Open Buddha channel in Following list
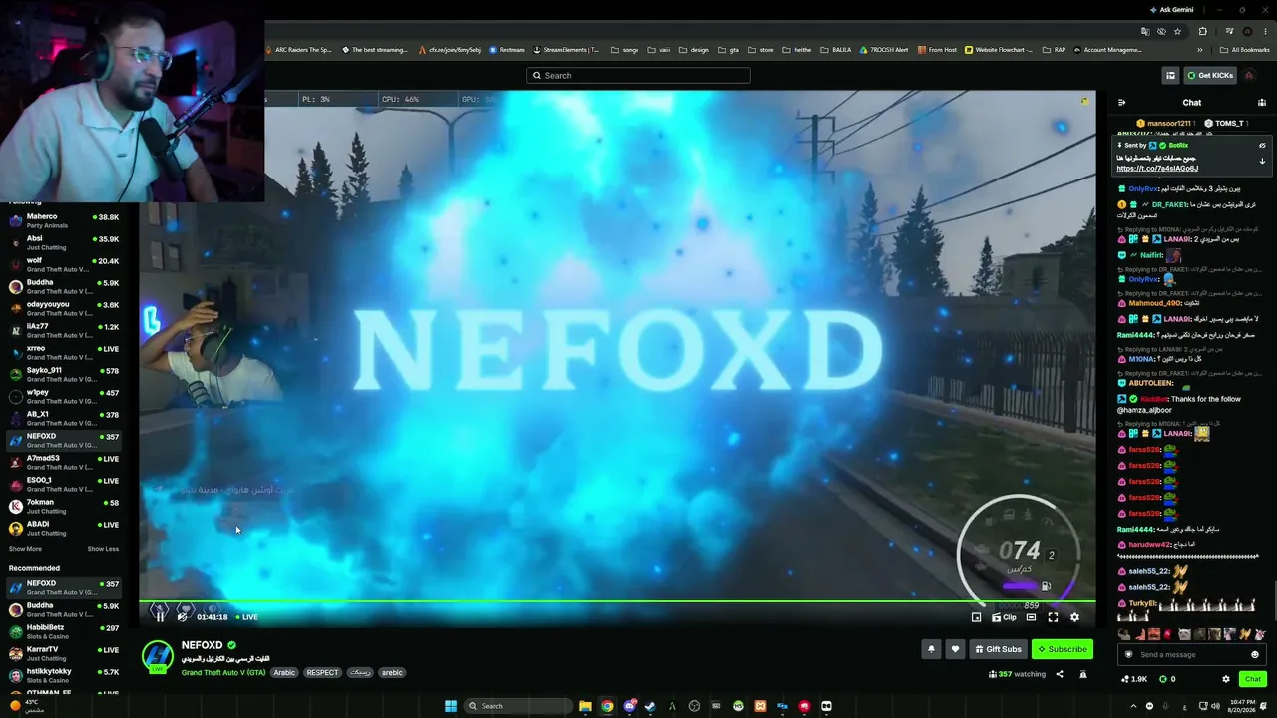 click(64, 286)
